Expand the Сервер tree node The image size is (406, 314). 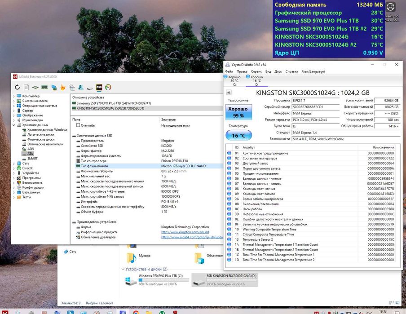tap(14, 111)
